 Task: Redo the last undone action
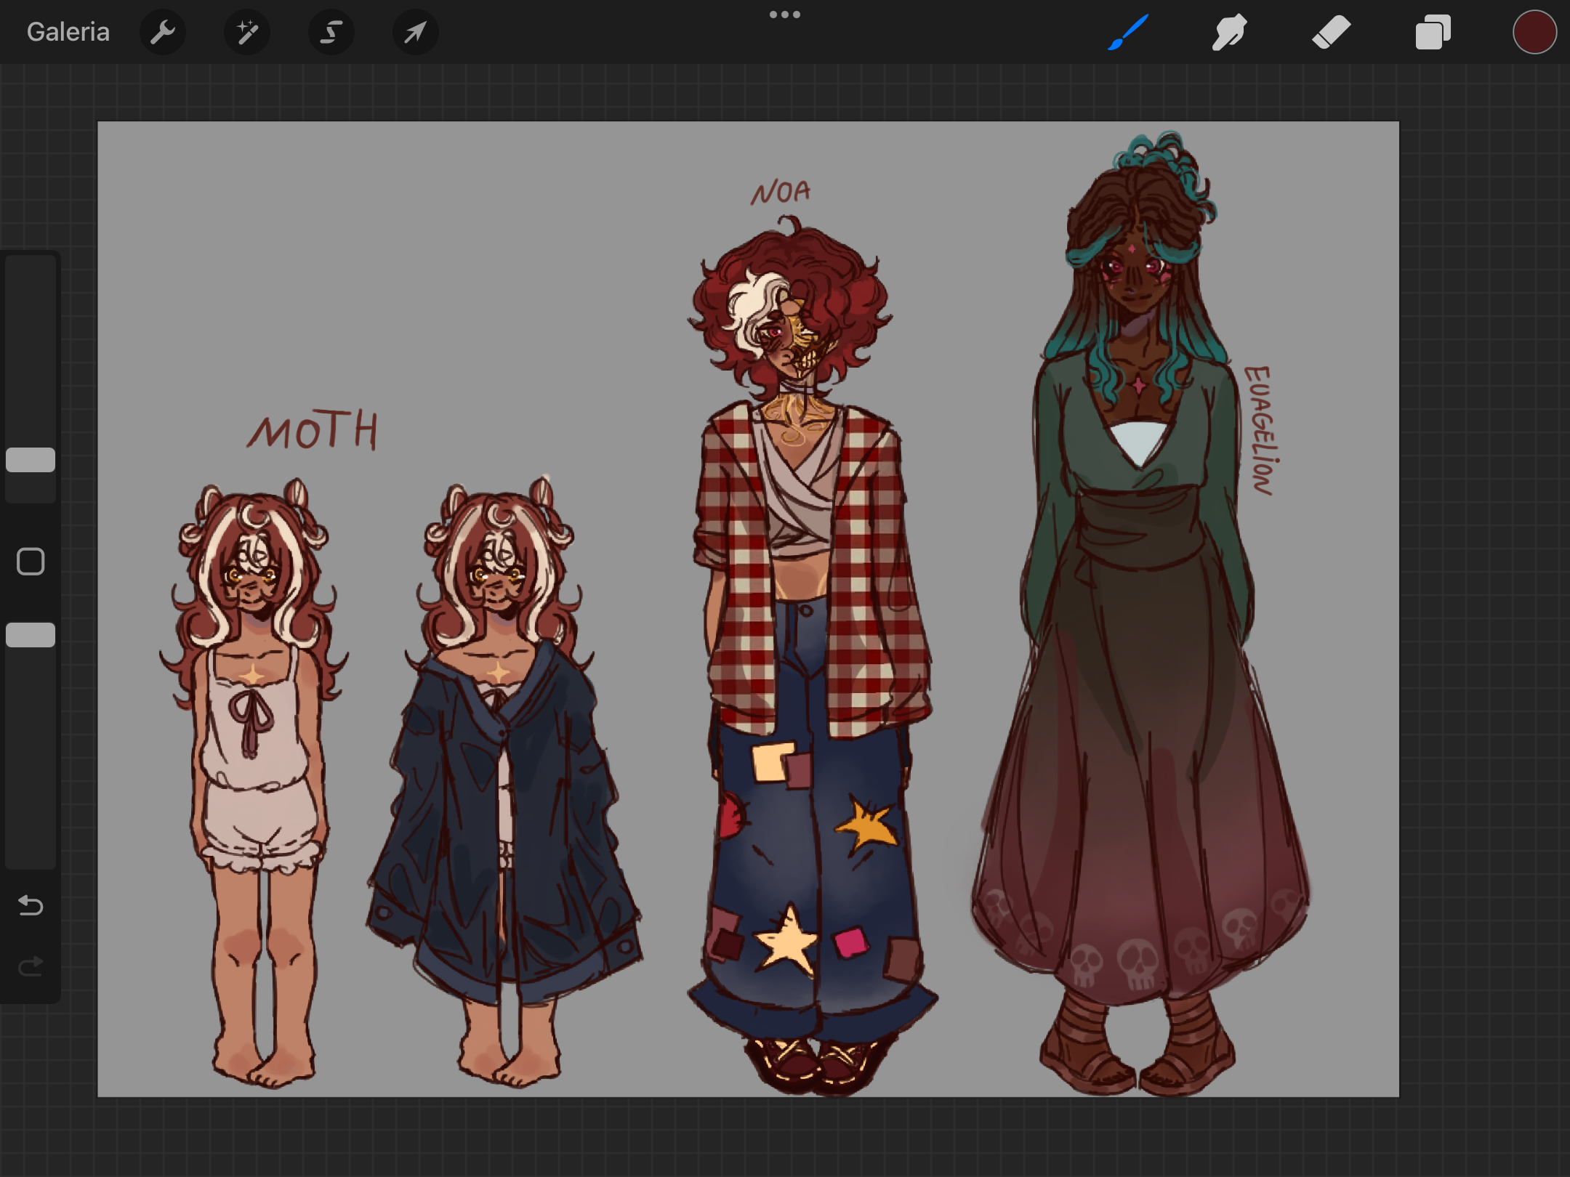click(x=31, y=966)
